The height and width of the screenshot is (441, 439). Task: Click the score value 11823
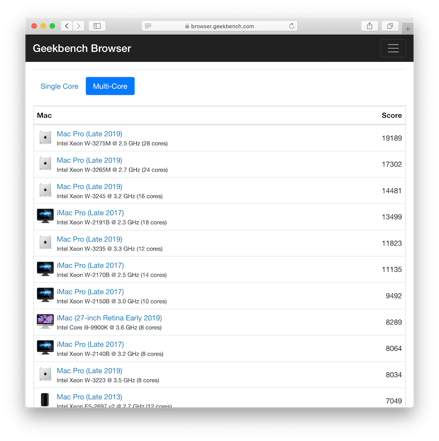[392, 243]
